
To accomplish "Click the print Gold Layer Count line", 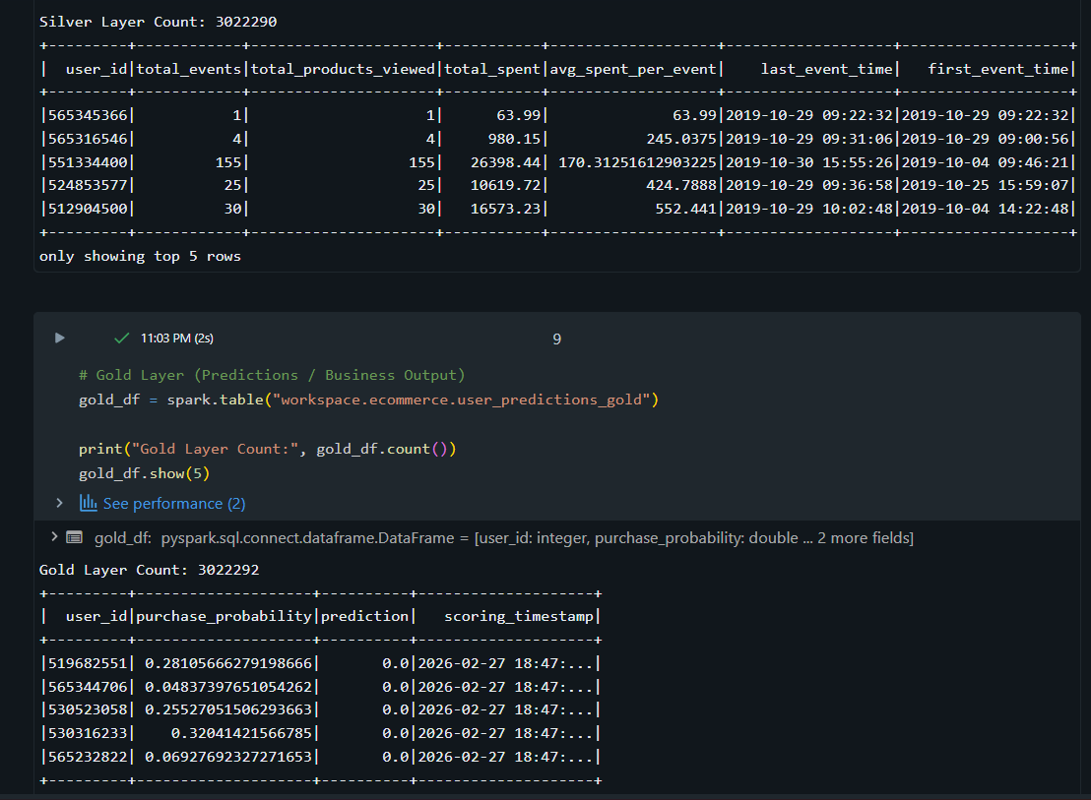I will [267, 449].
